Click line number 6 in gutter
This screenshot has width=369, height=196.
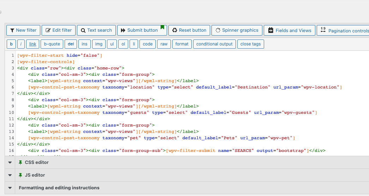[13, 87]
